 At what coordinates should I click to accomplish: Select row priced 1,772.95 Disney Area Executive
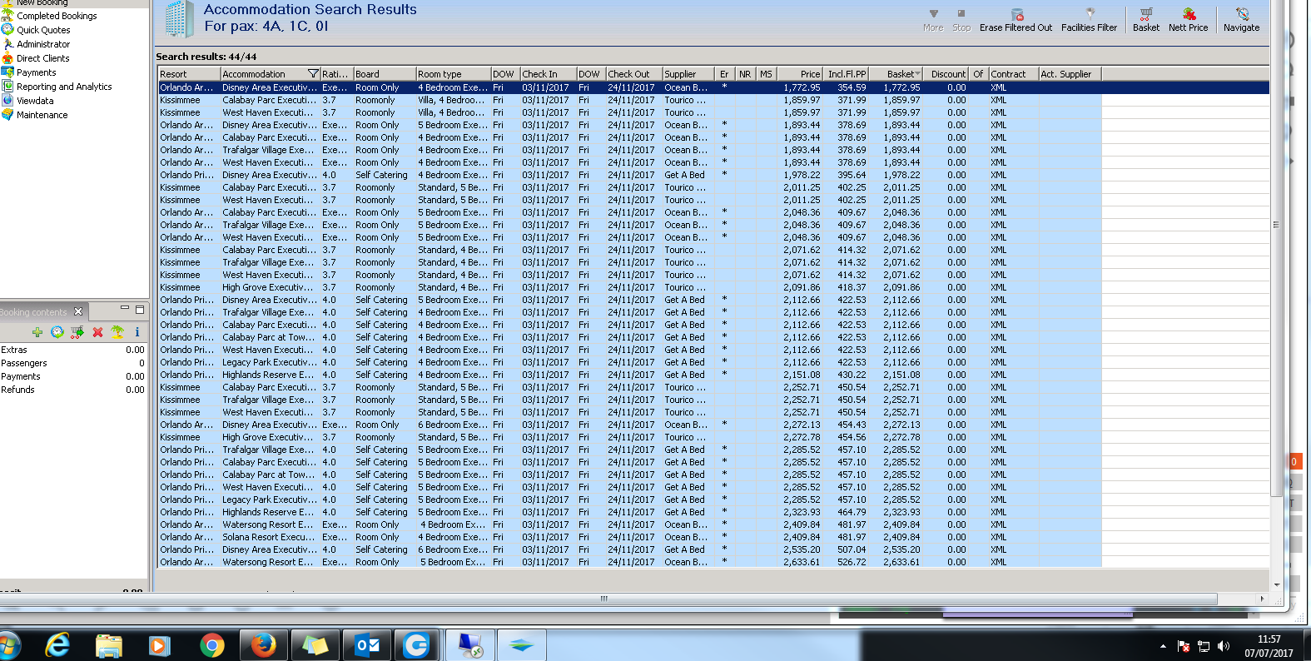click(x=713, y=87)
